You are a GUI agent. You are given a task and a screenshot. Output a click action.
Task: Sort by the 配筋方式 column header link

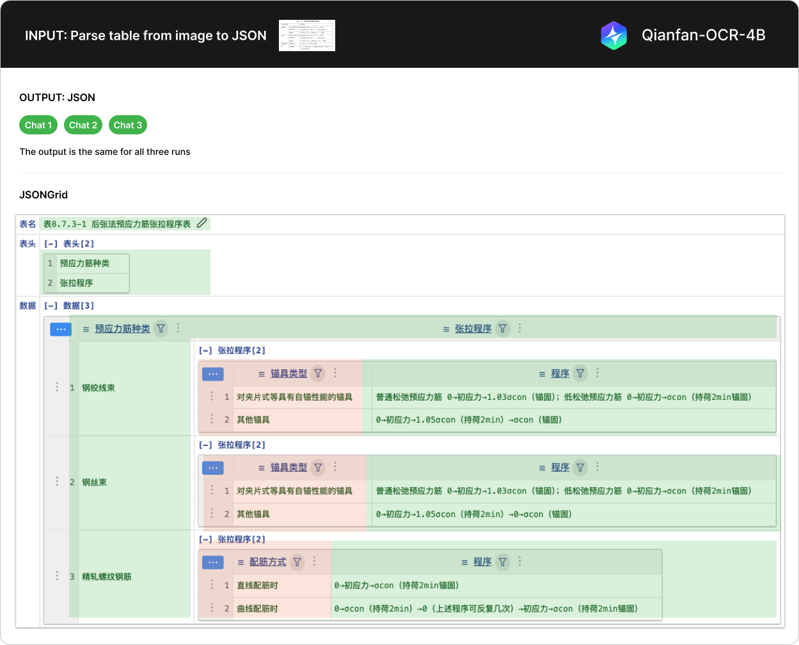click(x=267, y=562)
